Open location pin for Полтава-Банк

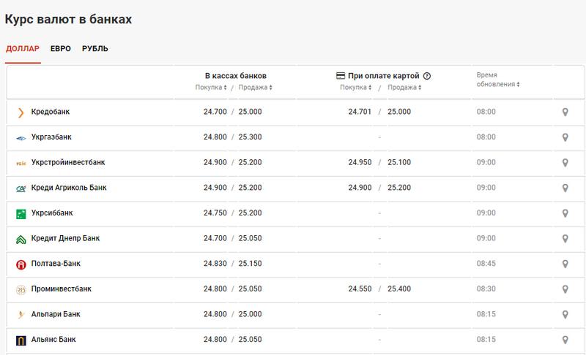click(x=565, y=264)
